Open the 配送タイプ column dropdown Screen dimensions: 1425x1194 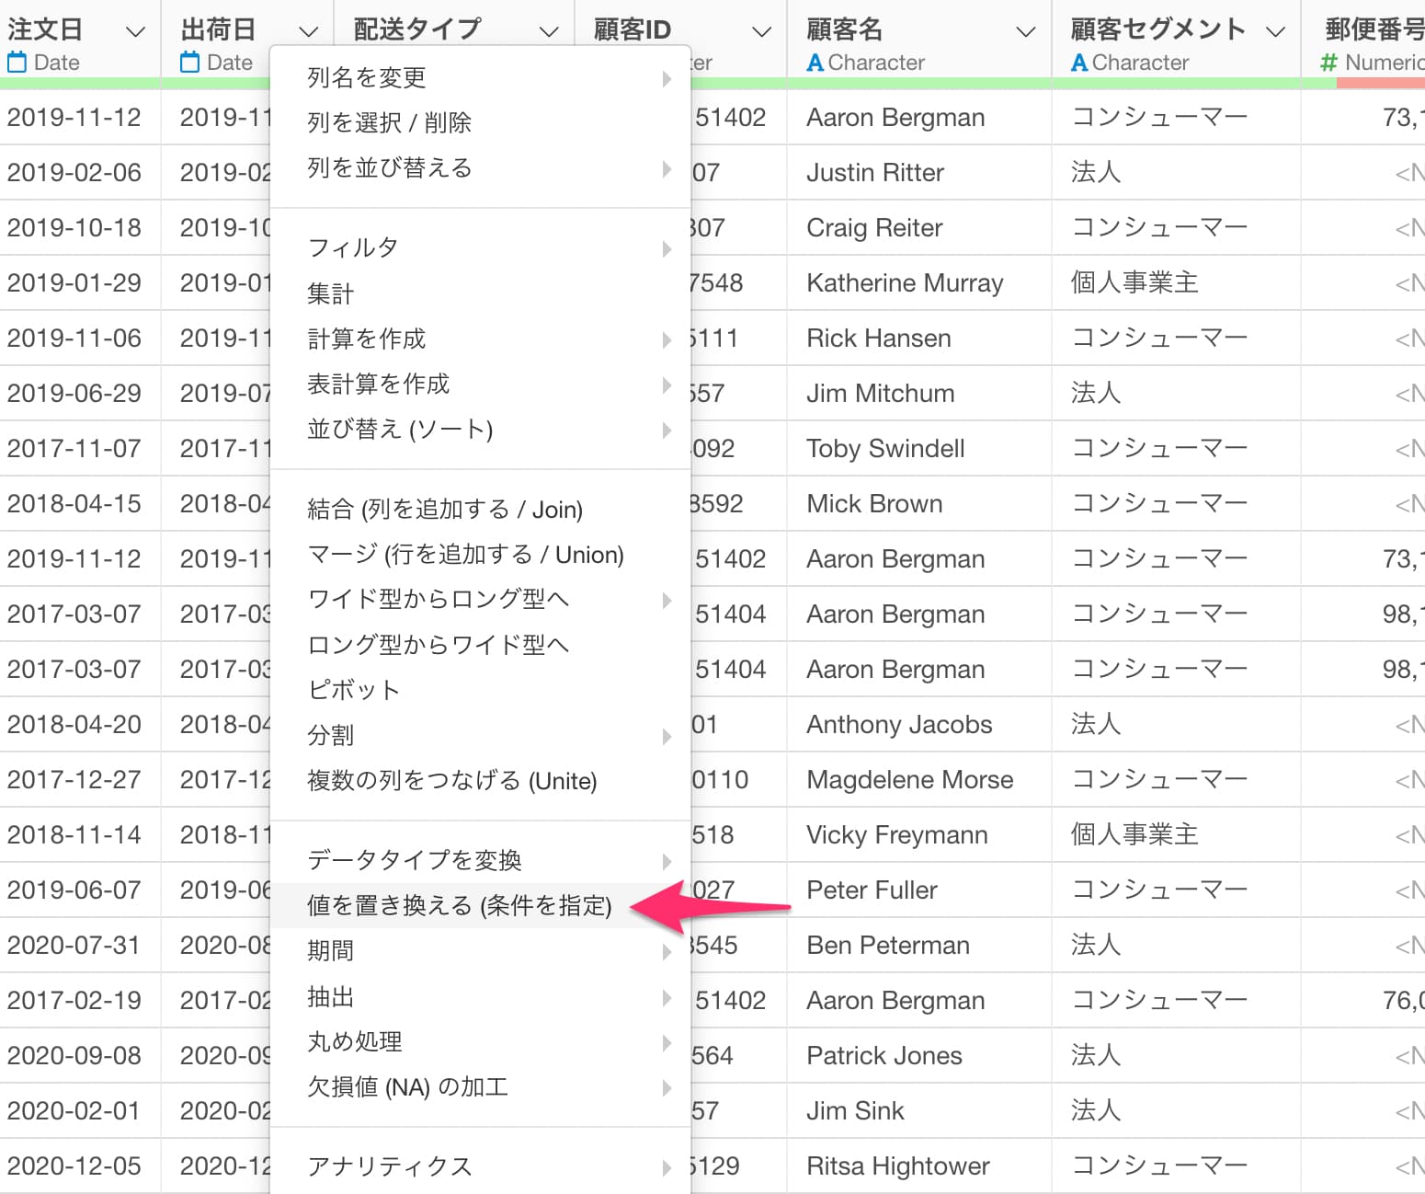pos(549,32)
